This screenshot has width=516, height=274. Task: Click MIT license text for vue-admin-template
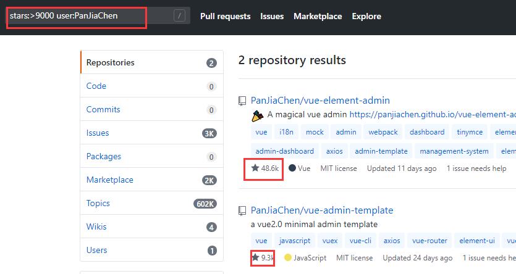point(355,257)
